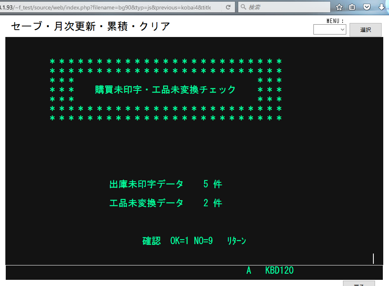Click the セーブ・月次更新・累積・クリア page heading
The image size is (389, 286).
(91, 26)
